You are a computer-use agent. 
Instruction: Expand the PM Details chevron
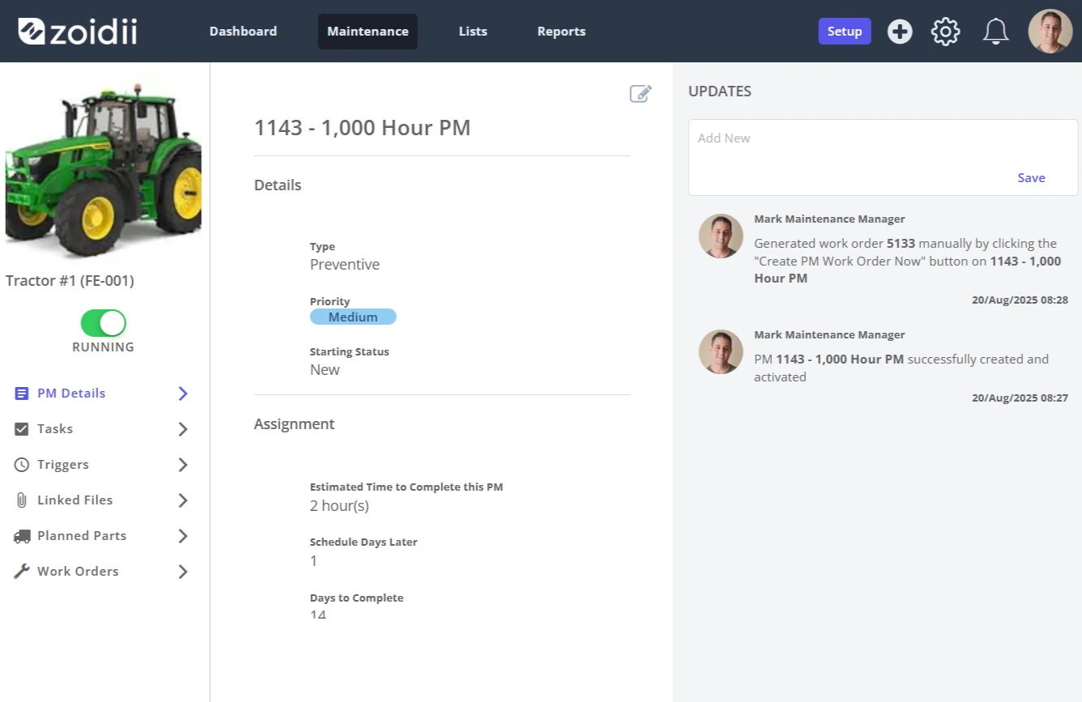[x=183, y=394]
